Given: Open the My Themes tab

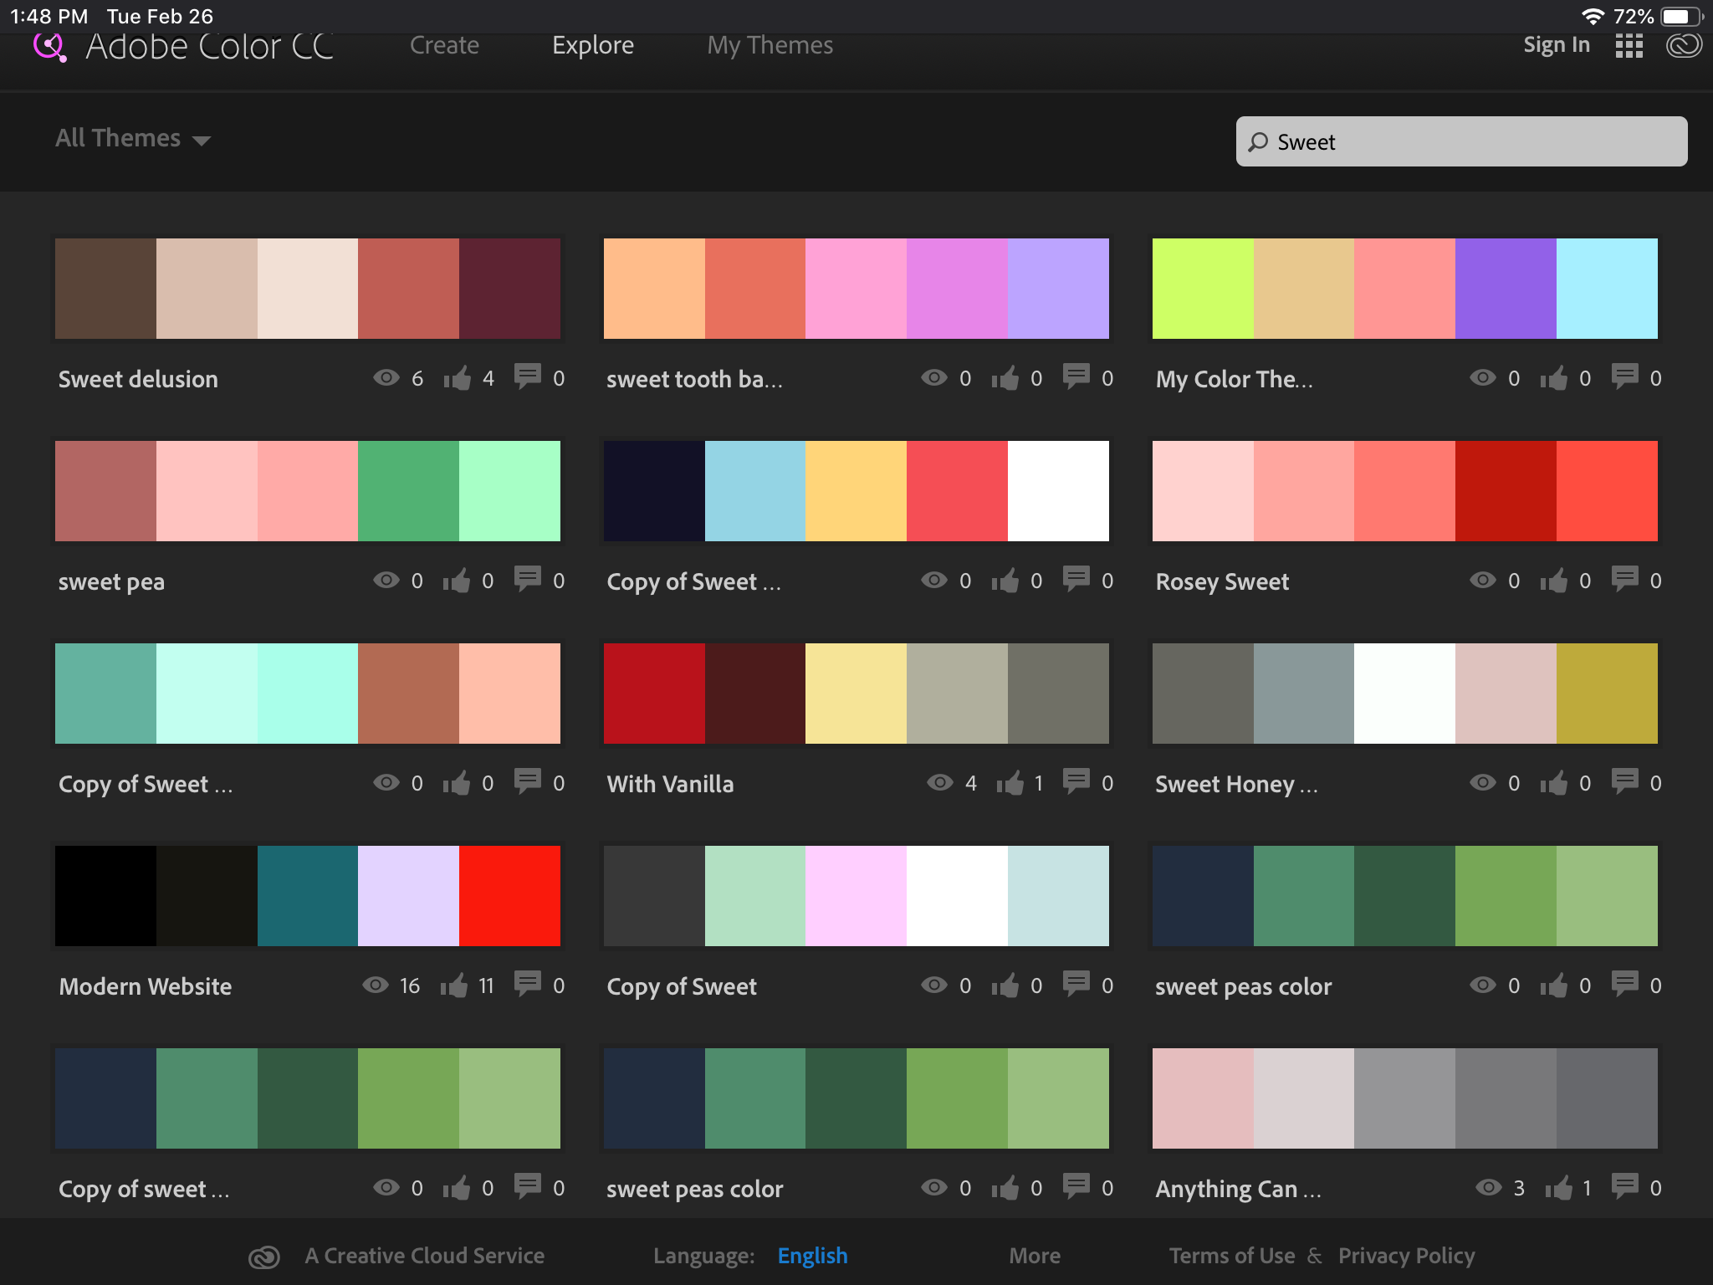Looking at the screenshot, I should click(x=770, y=45).
